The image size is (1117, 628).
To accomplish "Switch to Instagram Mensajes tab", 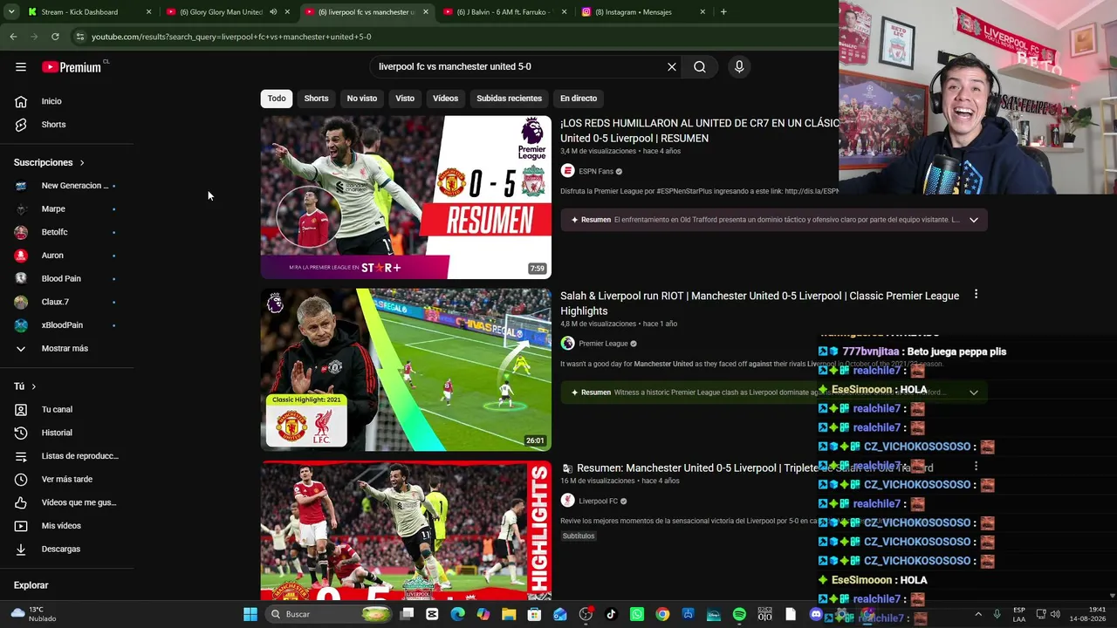I will (645, 12).
